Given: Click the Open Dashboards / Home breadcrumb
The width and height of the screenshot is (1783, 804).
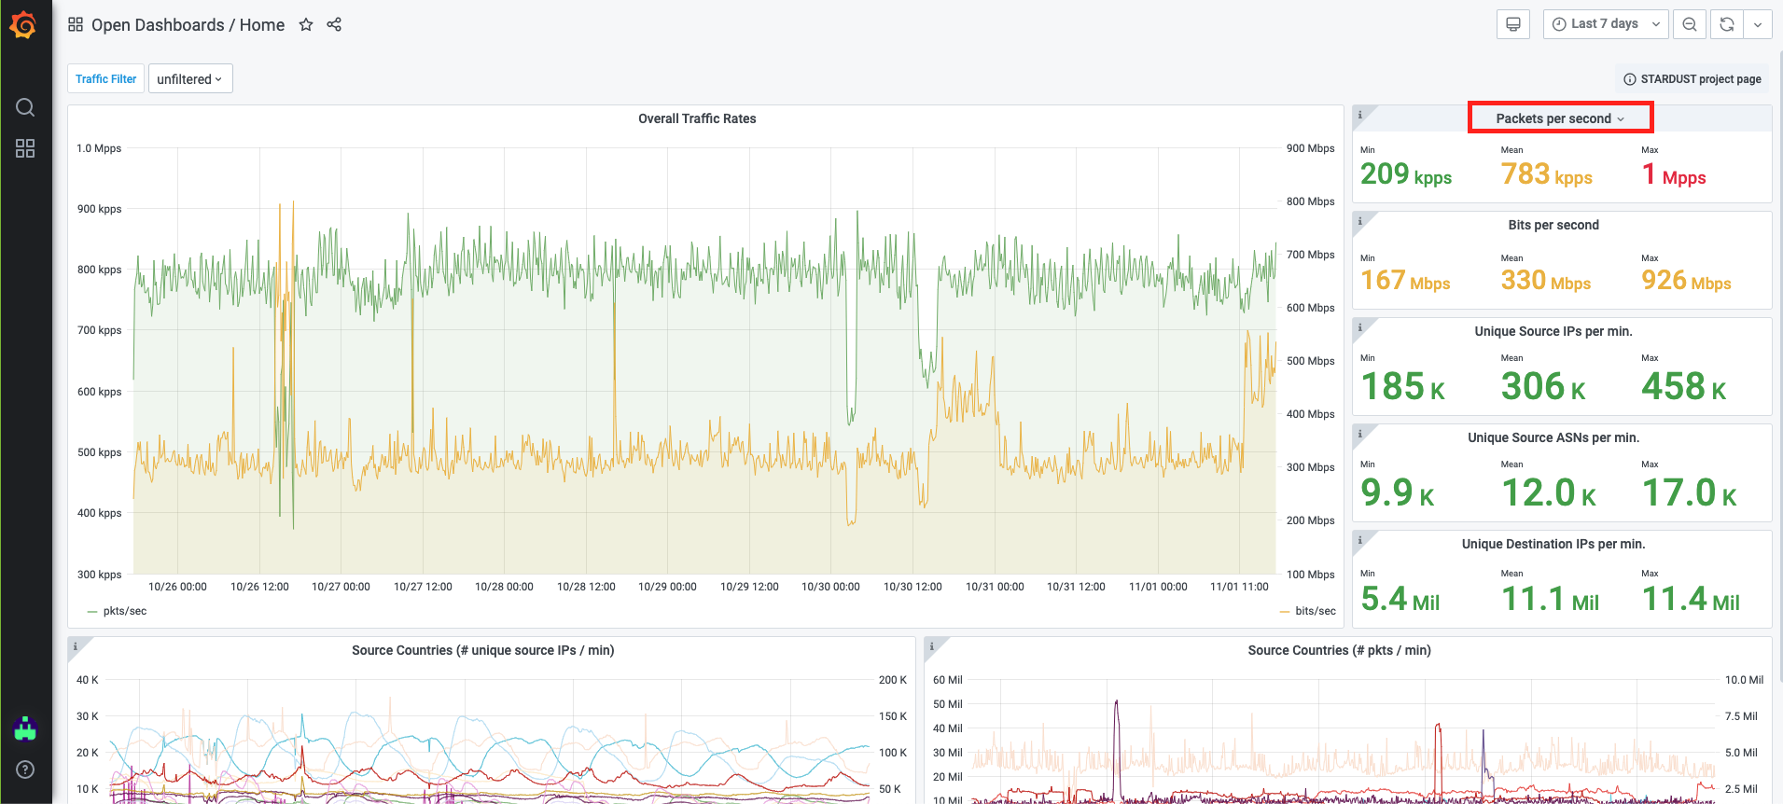Looking at the screenshot, I should tap(188, 25).
